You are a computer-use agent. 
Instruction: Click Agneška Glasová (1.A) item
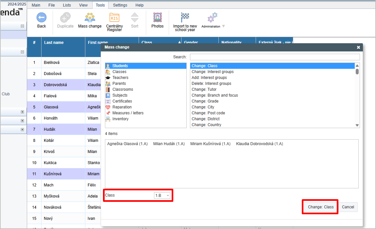[x=127, y=144]
